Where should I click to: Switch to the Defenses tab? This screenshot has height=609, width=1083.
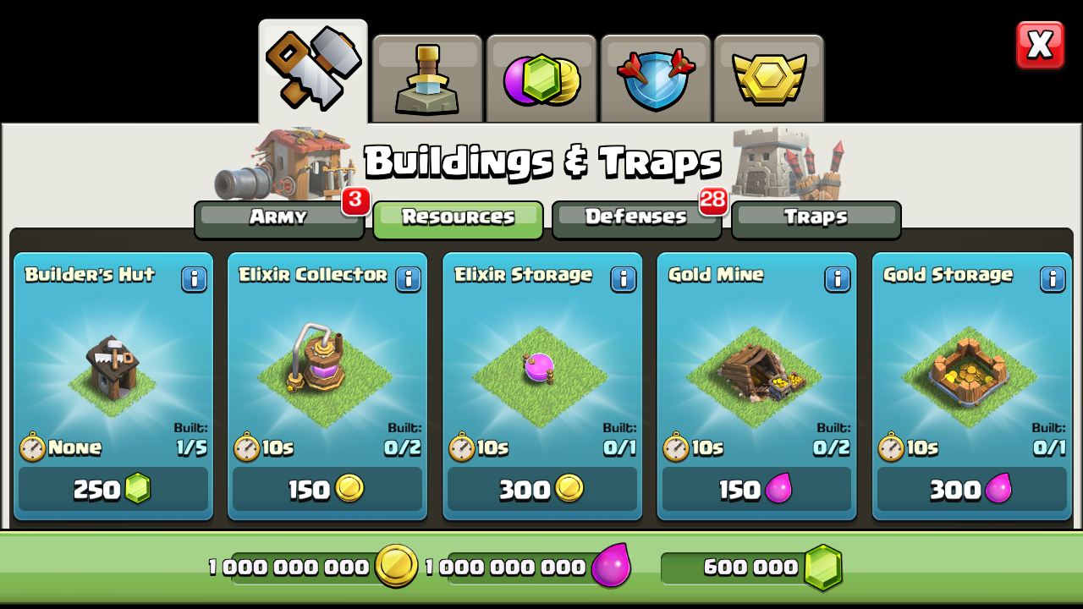point(636,220)
